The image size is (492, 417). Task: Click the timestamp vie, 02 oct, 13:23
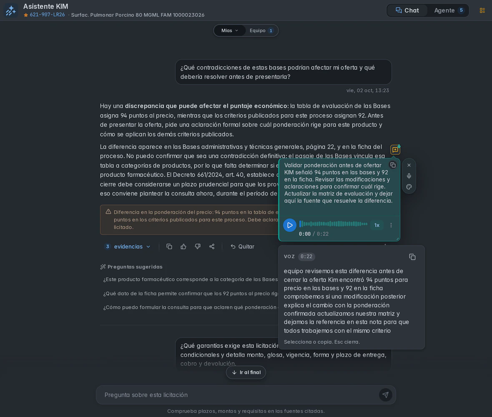[368, 90]
